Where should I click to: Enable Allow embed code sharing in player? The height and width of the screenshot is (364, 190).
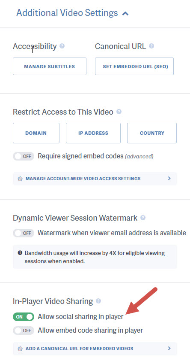coord(24,330)
